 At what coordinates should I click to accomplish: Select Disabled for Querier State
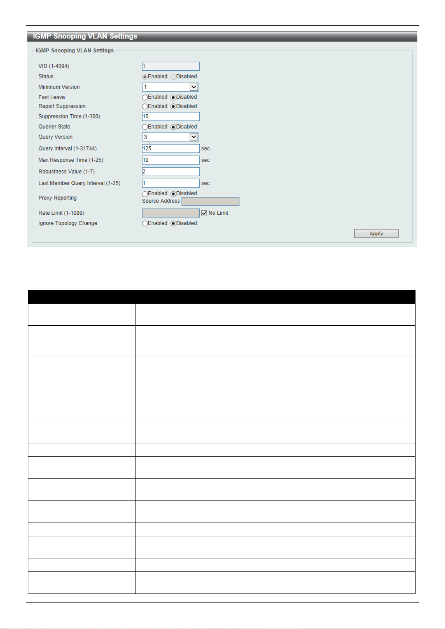click(173, 127)
